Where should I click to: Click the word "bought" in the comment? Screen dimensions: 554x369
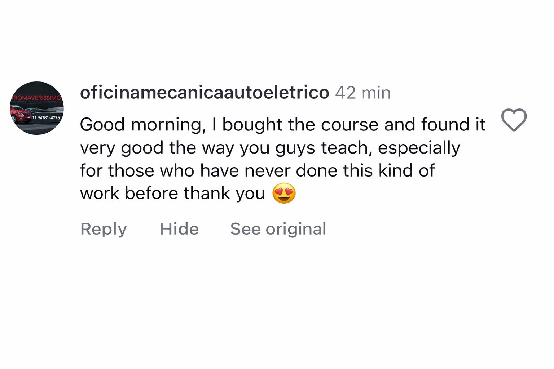click(252, 125)
